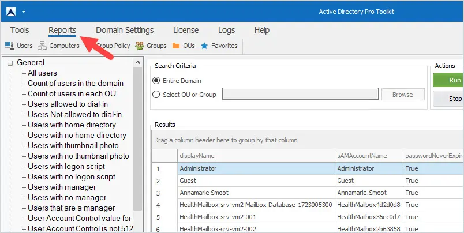The image size is (464, 233).
Task: Click the Favorites star icon
Action: pos(204,46)
